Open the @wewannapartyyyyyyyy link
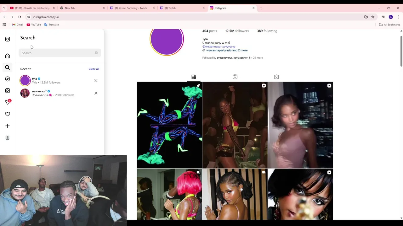Viewport: 403px width, 226px height. click(x=219, y=46)
